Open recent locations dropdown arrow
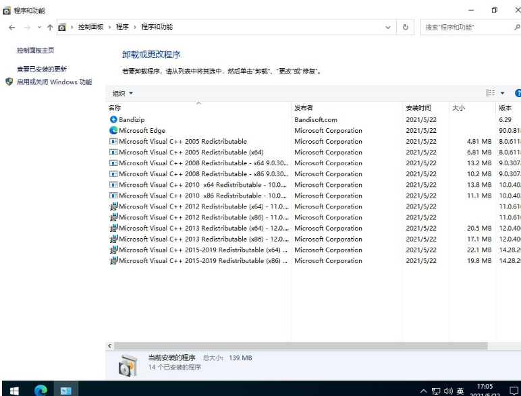The image size is (521, 396). [x=39, y=27]
